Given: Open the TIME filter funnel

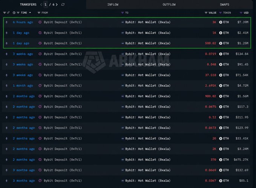Looking at the screenshot, I should [18, 13].
